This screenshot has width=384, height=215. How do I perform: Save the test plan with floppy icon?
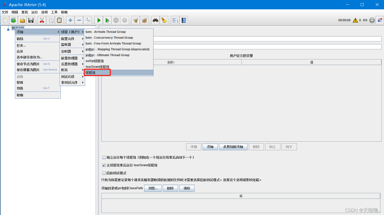click(x=31, y=20)
